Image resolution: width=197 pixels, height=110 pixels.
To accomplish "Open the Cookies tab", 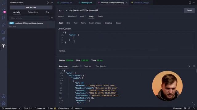I will point(87,66).
